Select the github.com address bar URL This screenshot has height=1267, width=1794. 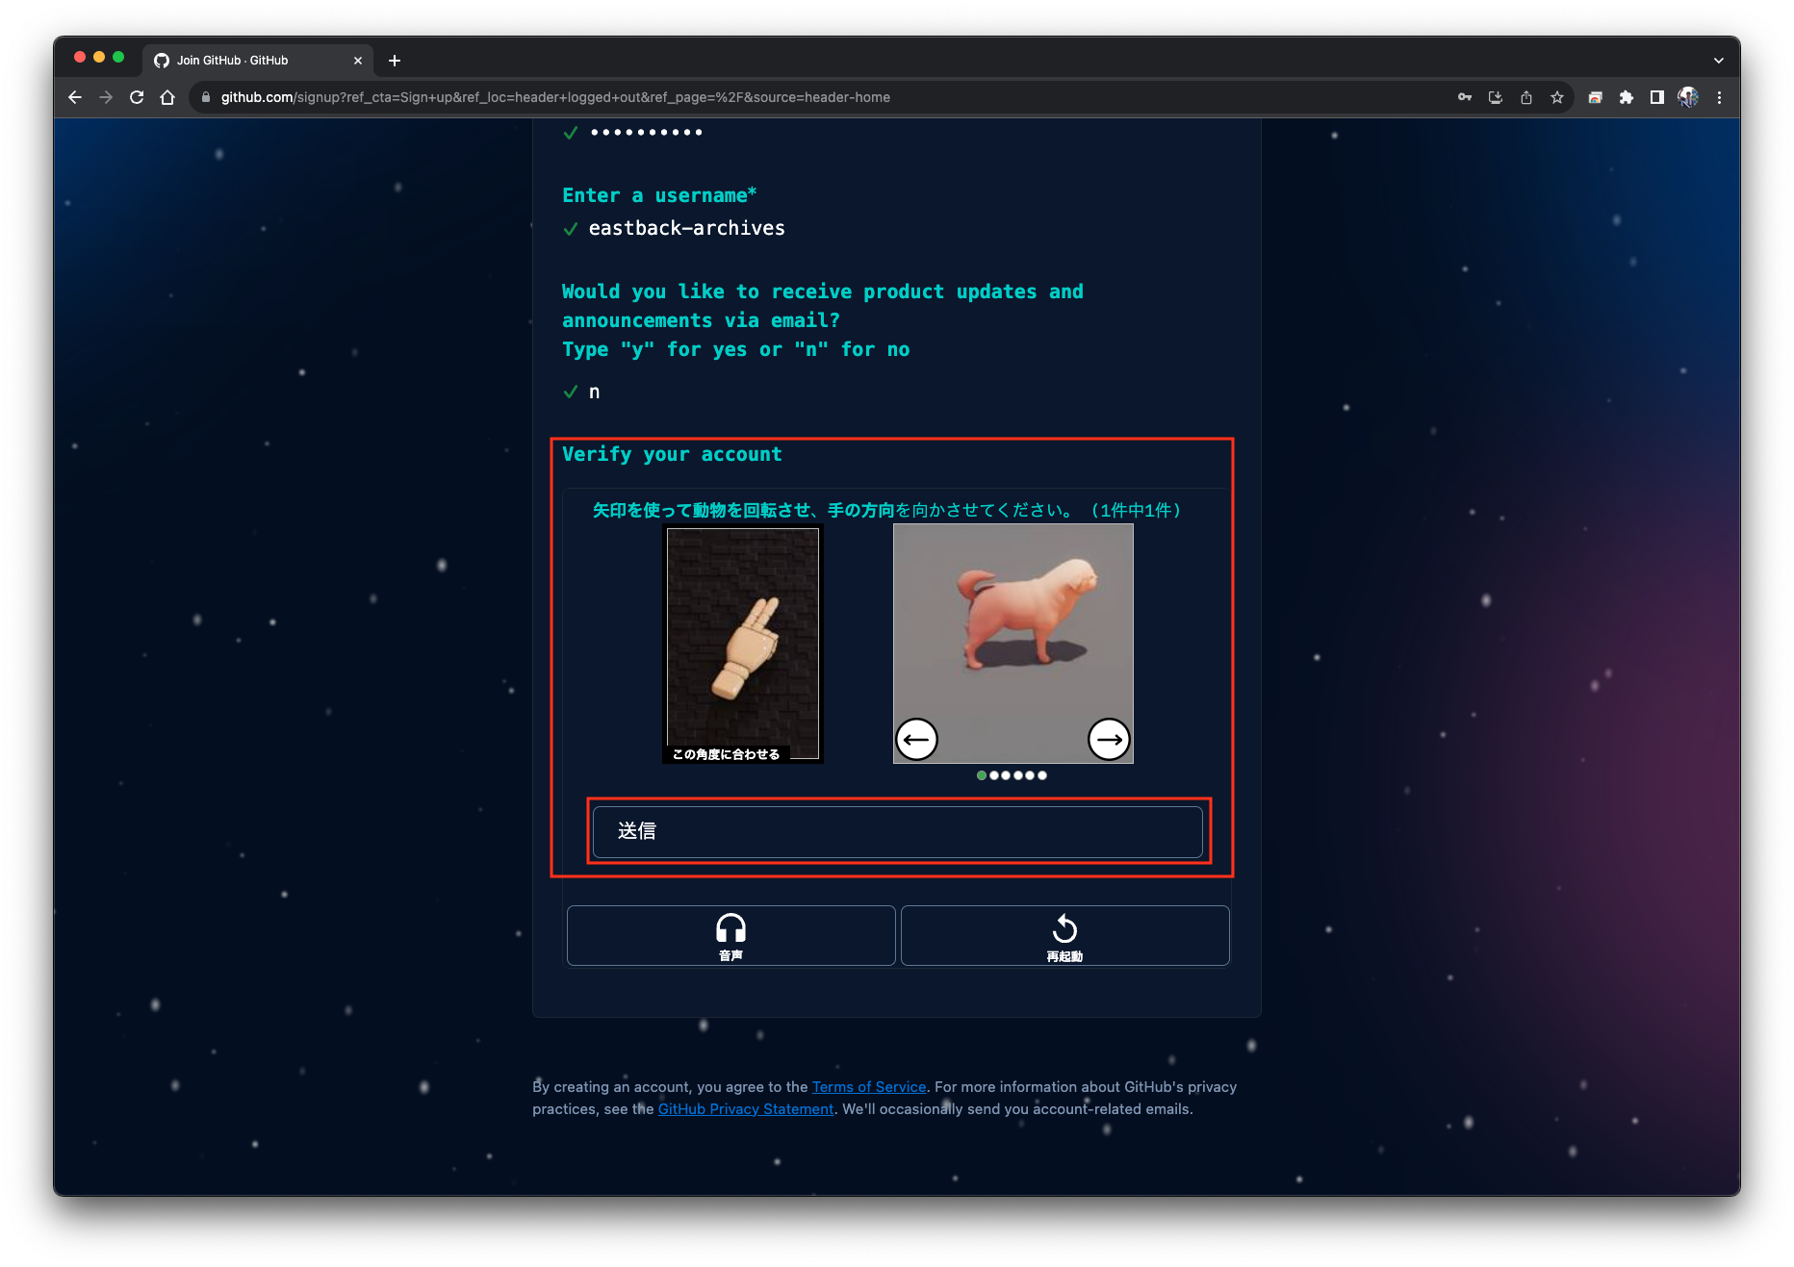555,97
